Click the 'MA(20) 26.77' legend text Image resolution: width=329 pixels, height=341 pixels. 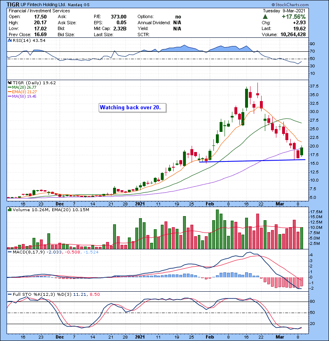pyautogui.click(x=24, y=88)
